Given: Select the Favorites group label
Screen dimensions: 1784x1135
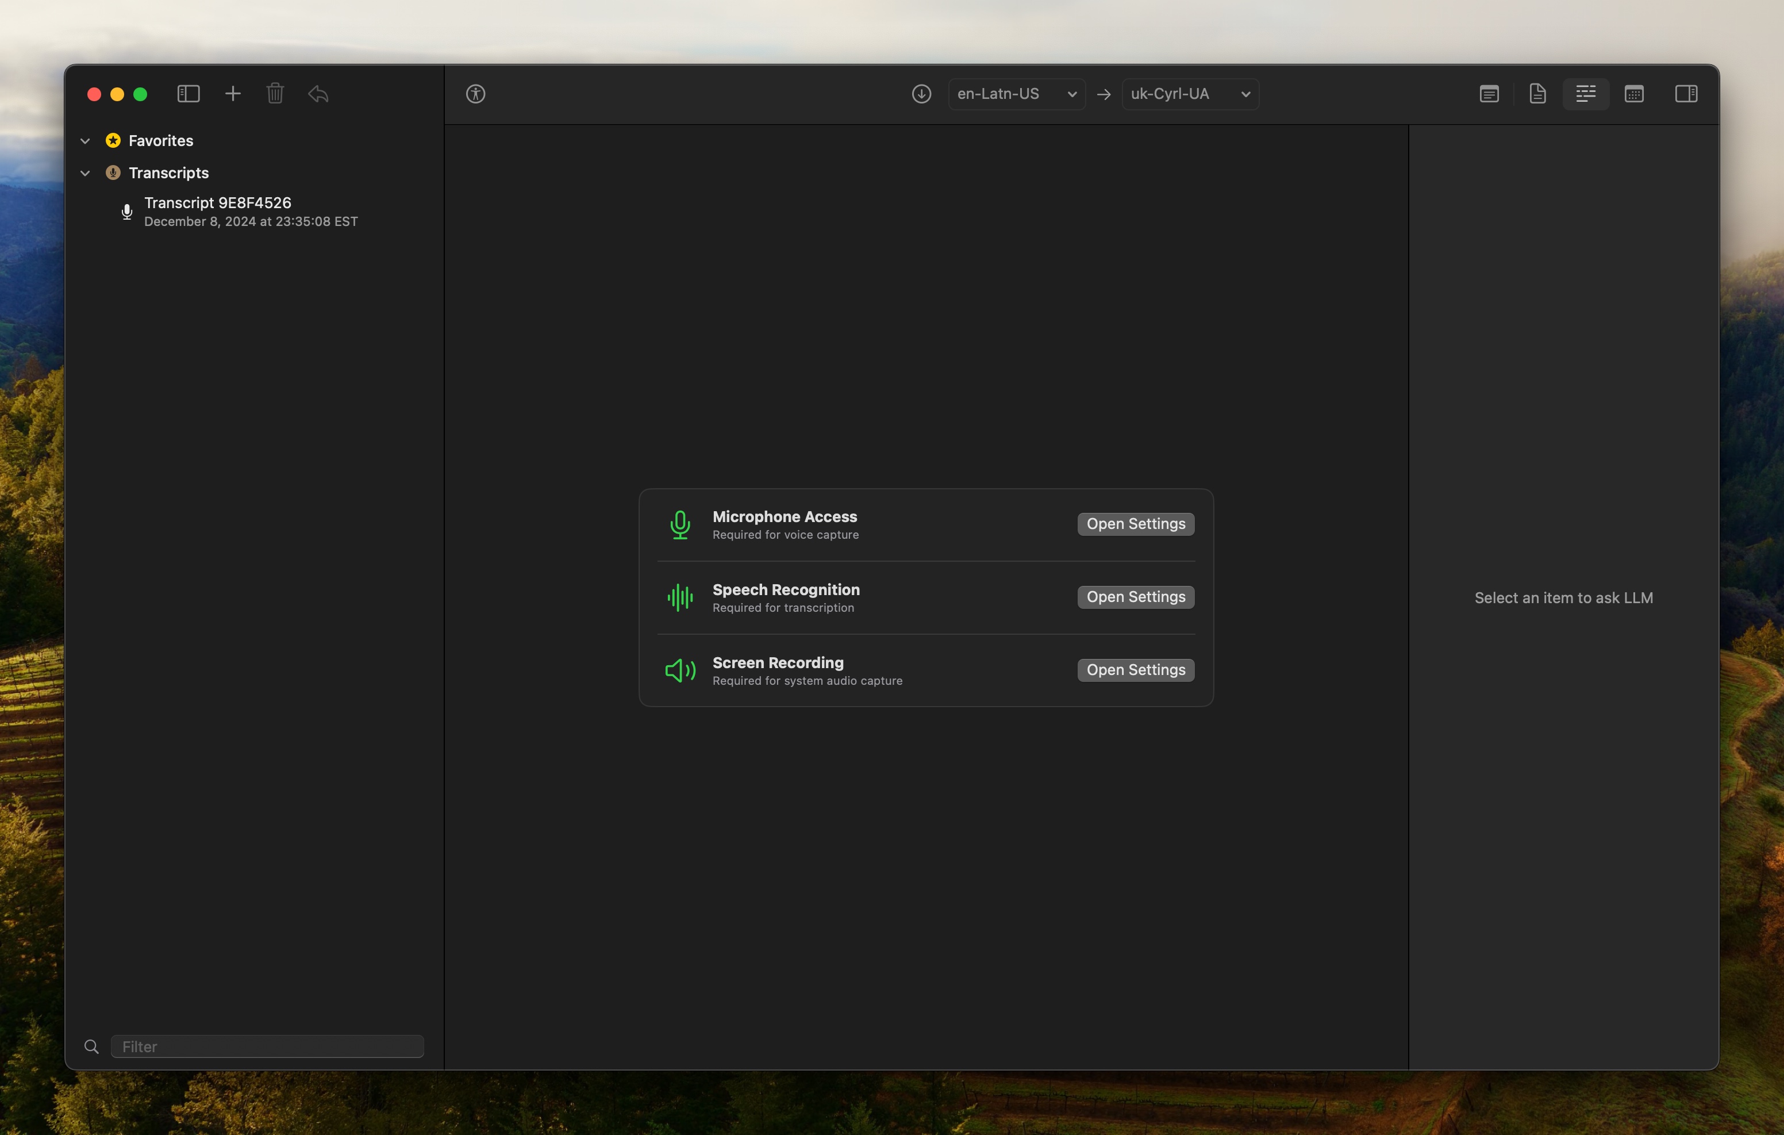Looking at the screenshot, I should (x=161, y=140).
